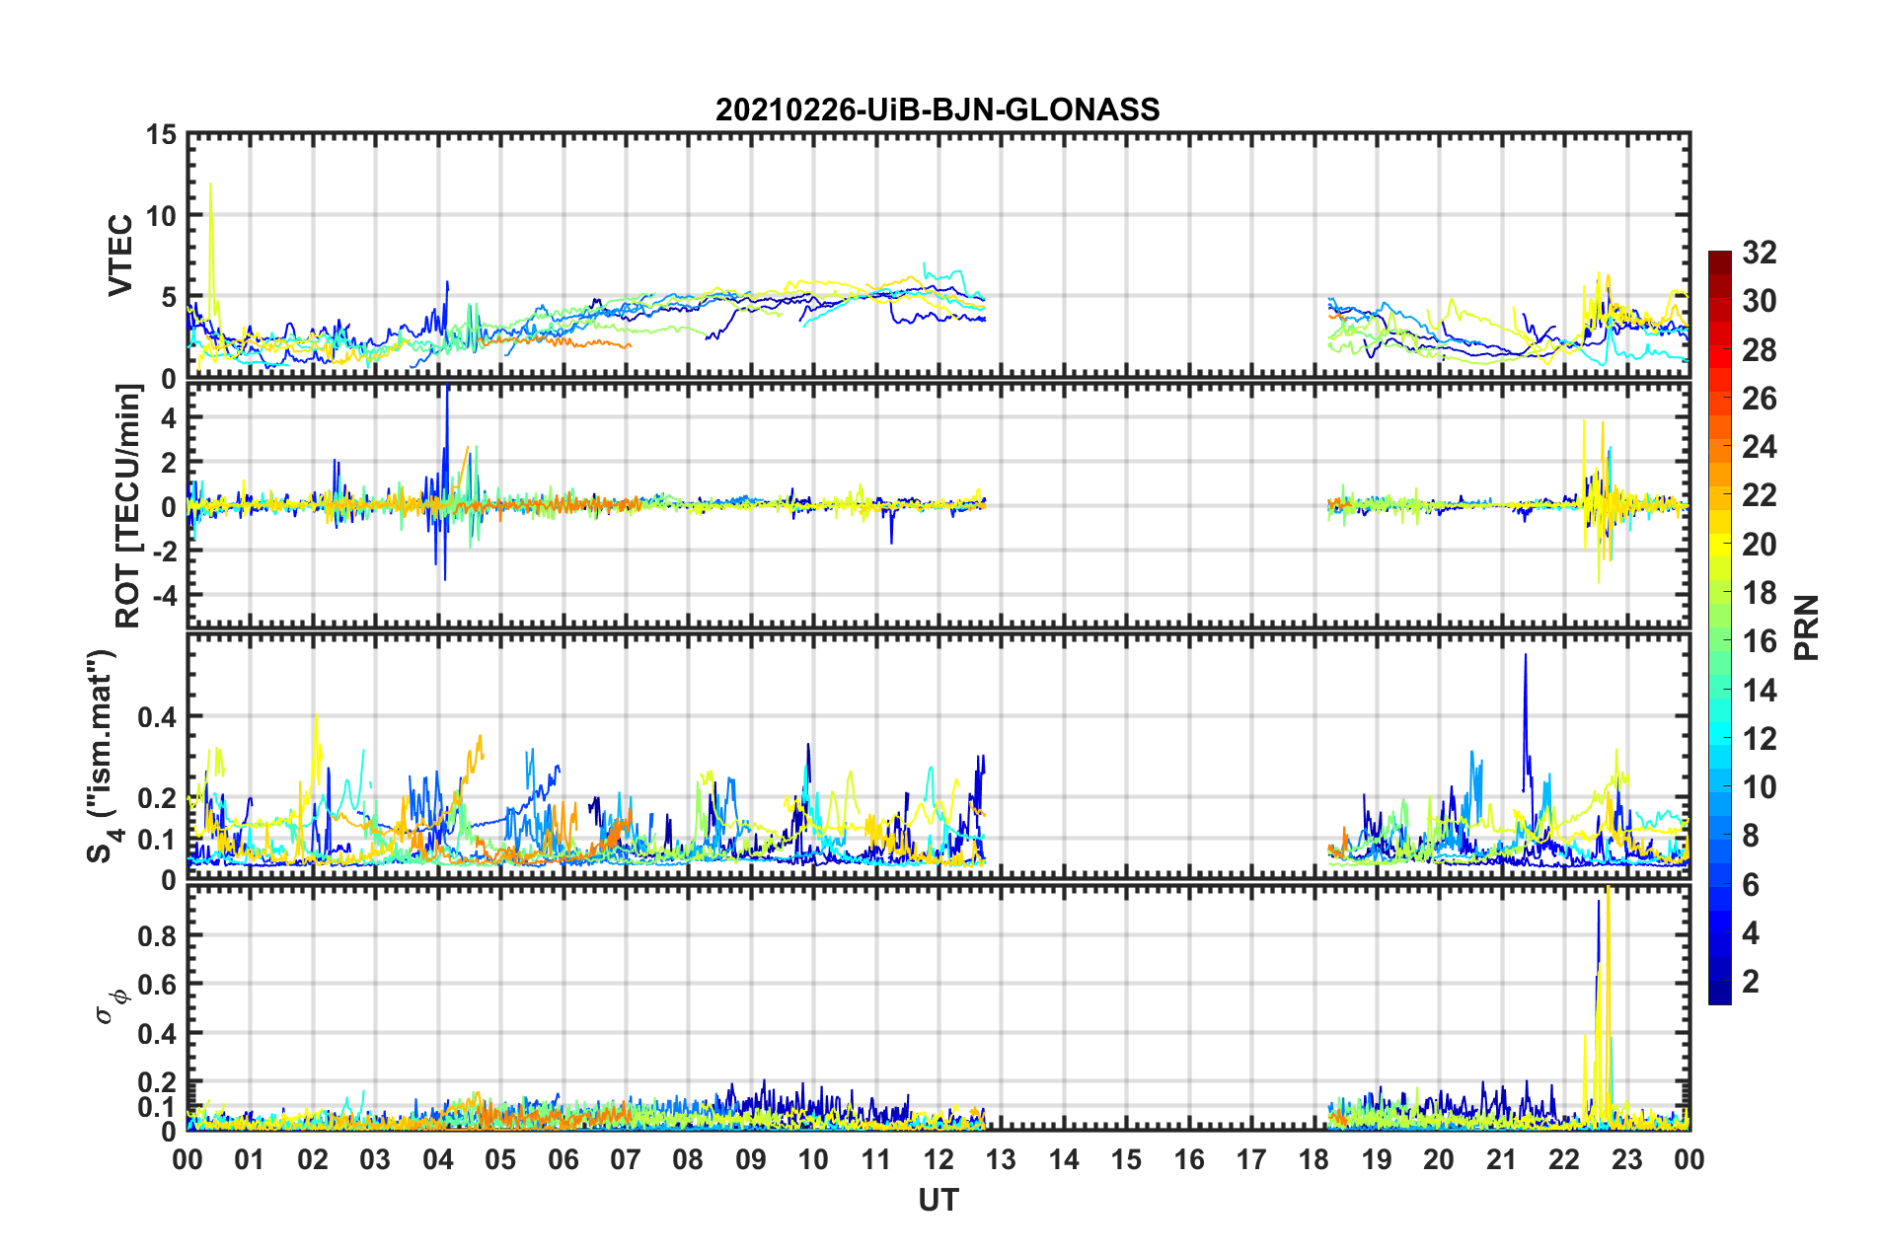
Task: Click colorbar tick label 26
Action: (1760, 399)
